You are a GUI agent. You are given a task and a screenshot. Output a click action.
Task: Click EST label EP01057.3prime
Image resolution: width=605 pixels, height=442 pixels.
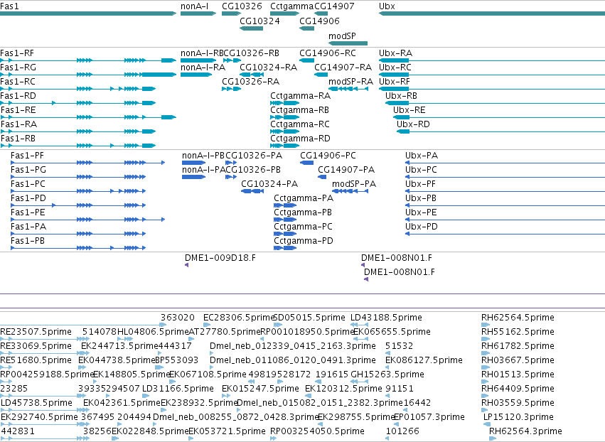[x=429, y=417]
